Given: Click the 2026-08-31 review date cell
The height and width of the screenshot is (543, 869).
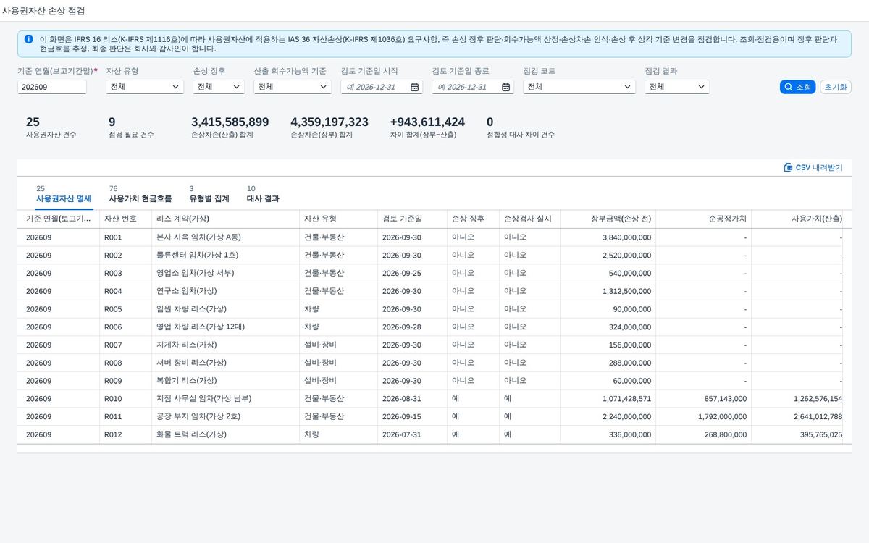Looking at the screenshot, I should [x=413, y=398].
